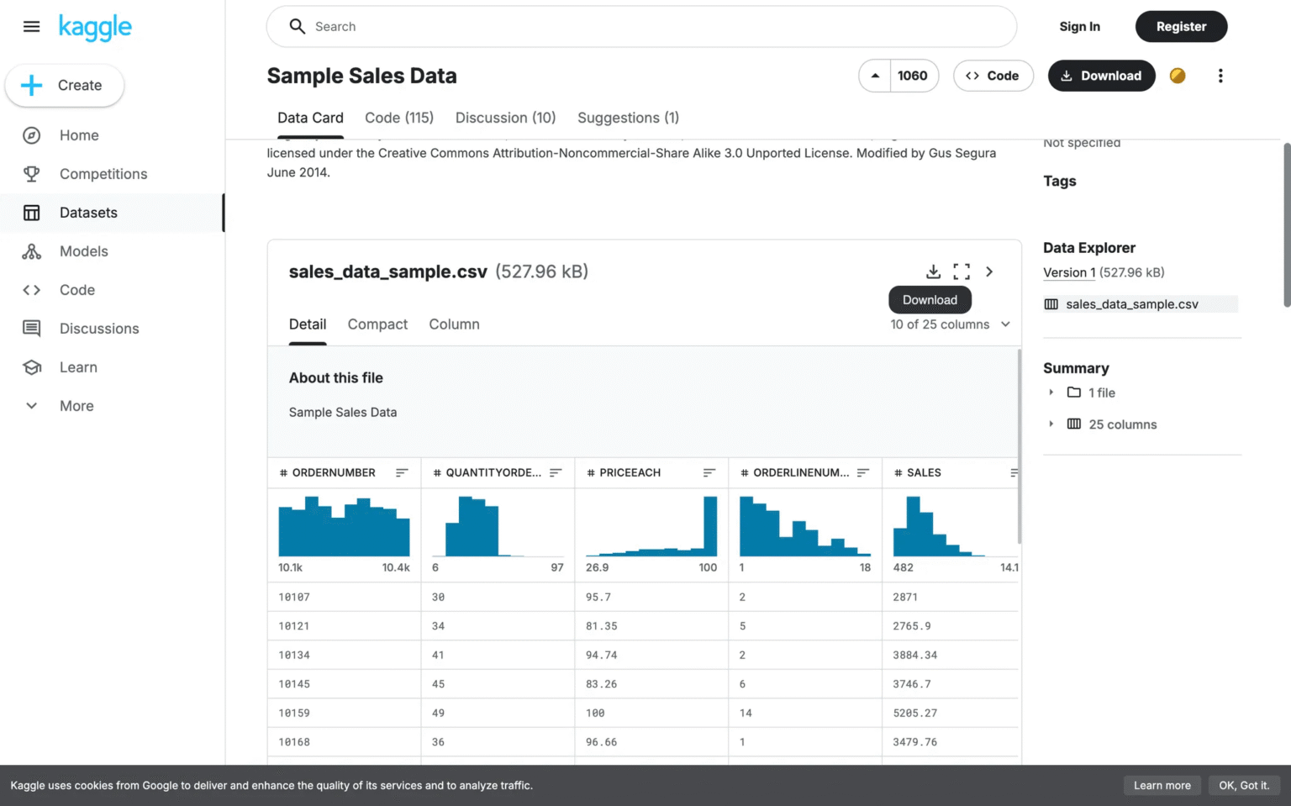Click the search input field
The width and height of the screenshot is (1291, 806).
(588, 26)
